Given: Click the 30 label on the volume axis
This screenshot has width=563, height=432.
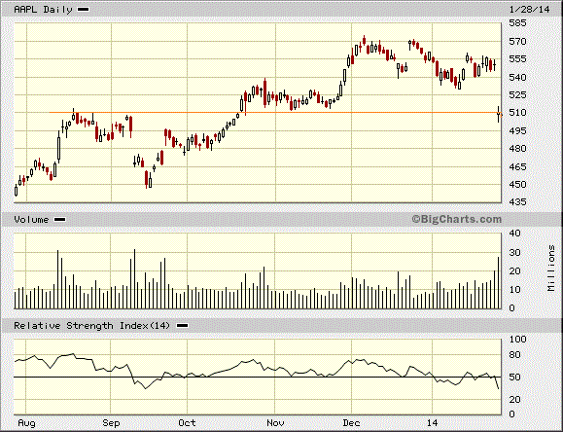Looking at the screenshot, I should click(x=515, y=253).
